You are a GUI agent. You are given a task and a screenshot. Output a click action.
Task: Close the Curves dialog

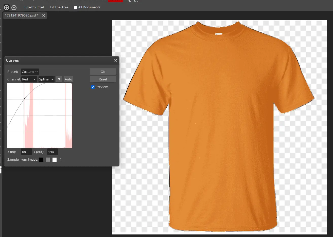tap(116, 60)
